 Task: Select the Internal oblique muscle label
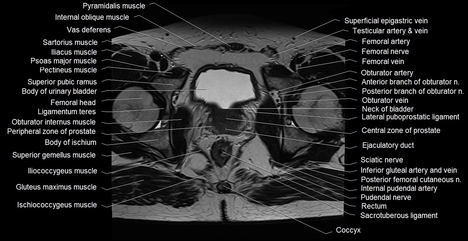point(92,17)
